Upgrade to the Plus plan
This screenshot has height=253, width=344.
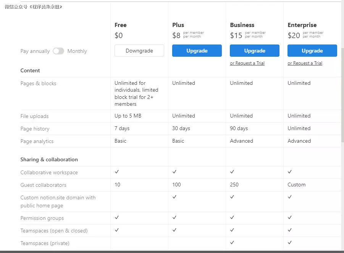tap(197, 51)
